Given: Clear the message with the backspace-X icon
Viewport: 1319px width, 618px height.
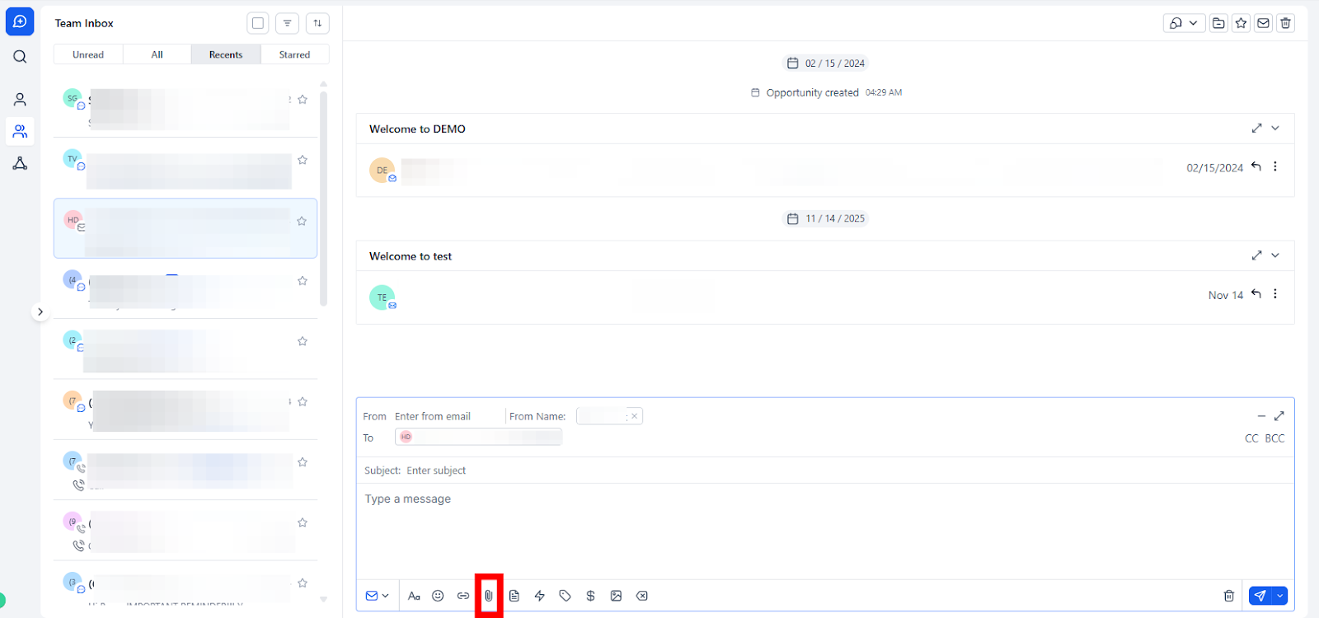Looking at the screenshot, I should click(641, 596).
